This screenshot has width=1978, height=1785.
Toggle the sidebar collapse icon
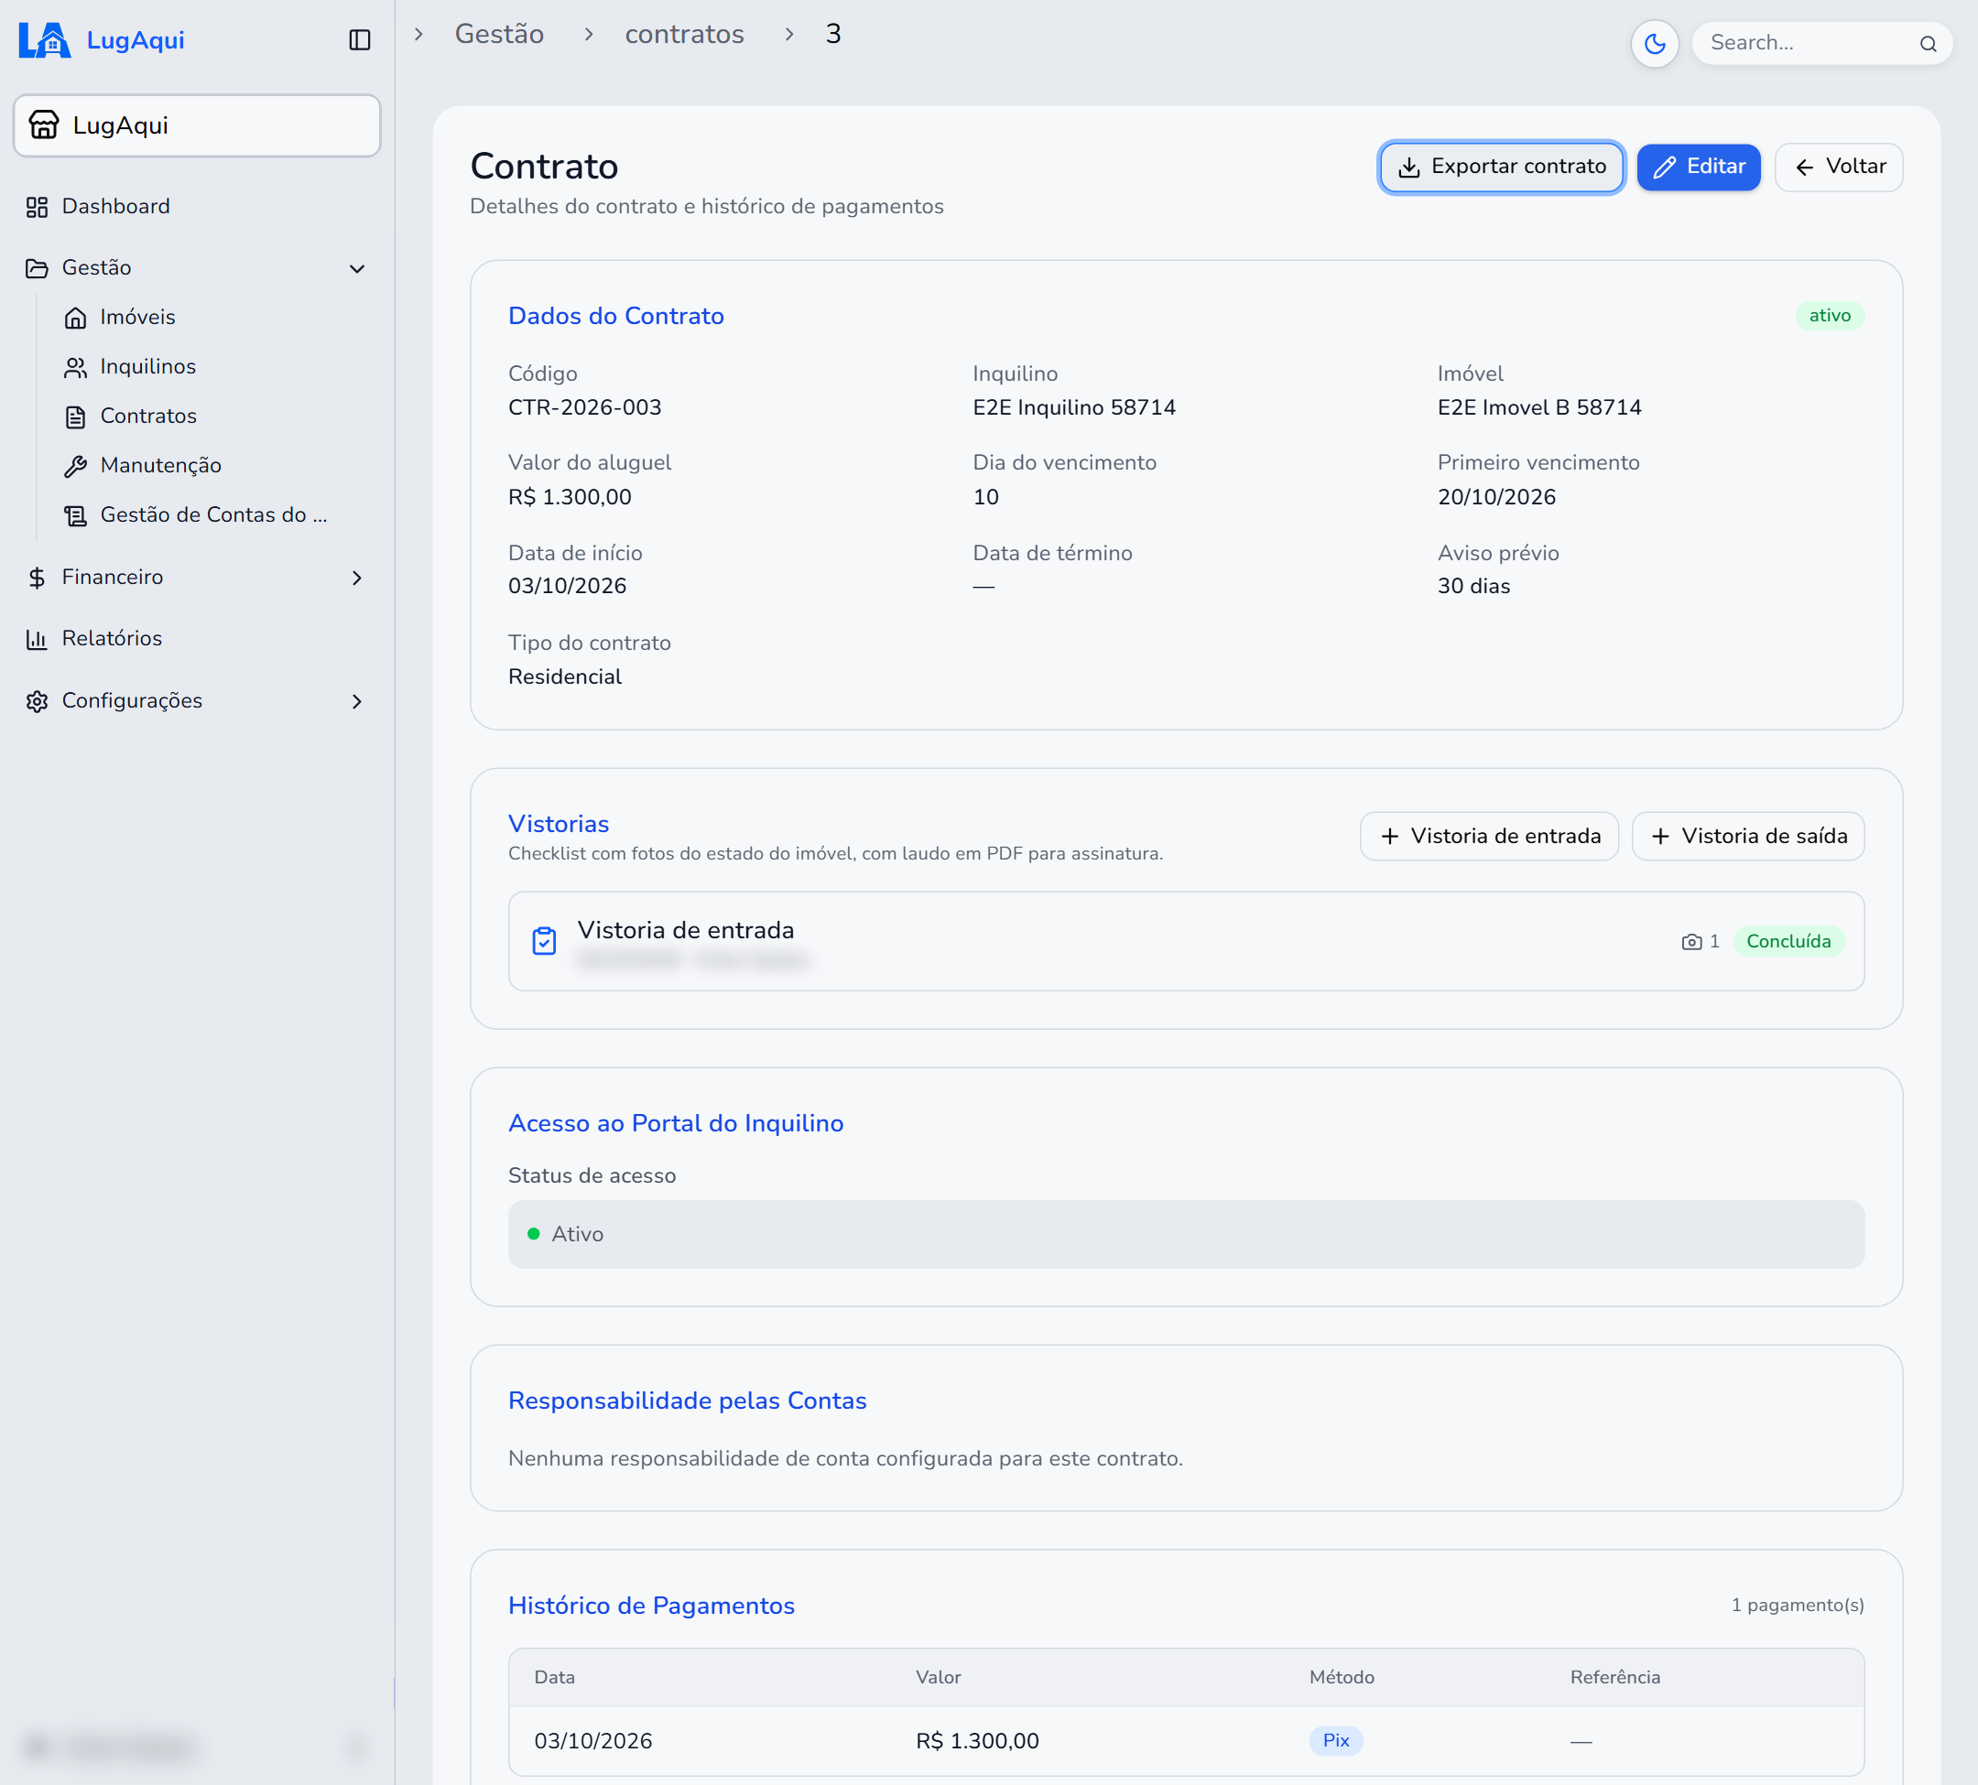coord(359,40)
